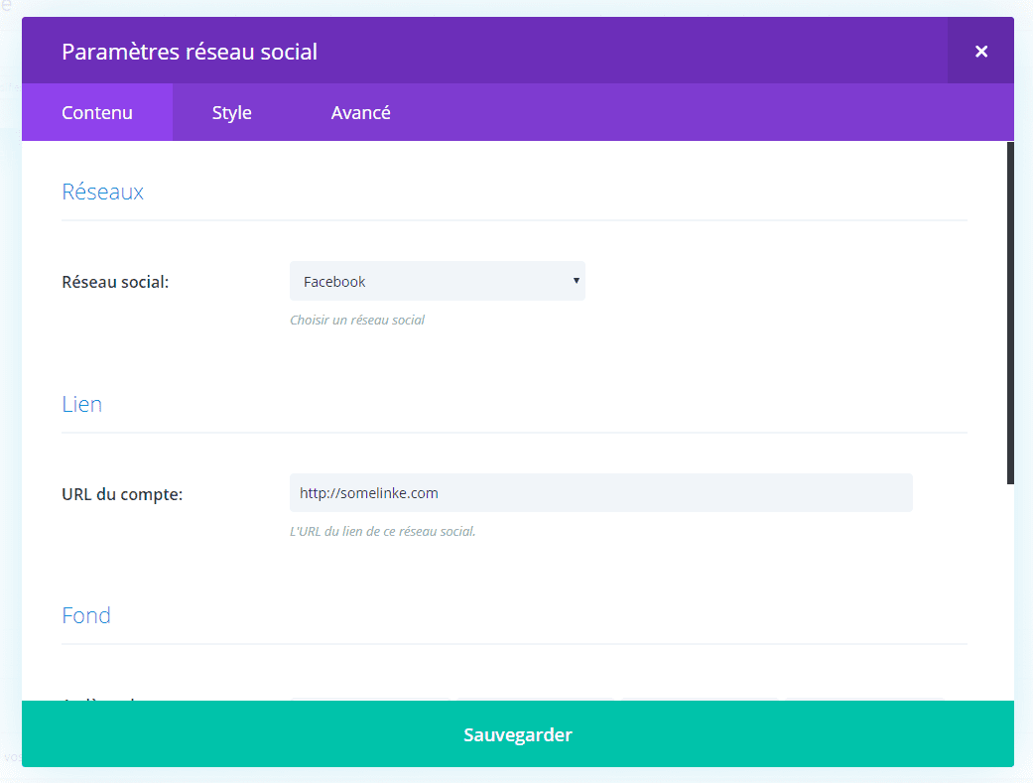Viewport: 1033px width, 783px height.
Task: Click inside the URL du compte field
Action: pyautogui.click(x=600, y=492)
